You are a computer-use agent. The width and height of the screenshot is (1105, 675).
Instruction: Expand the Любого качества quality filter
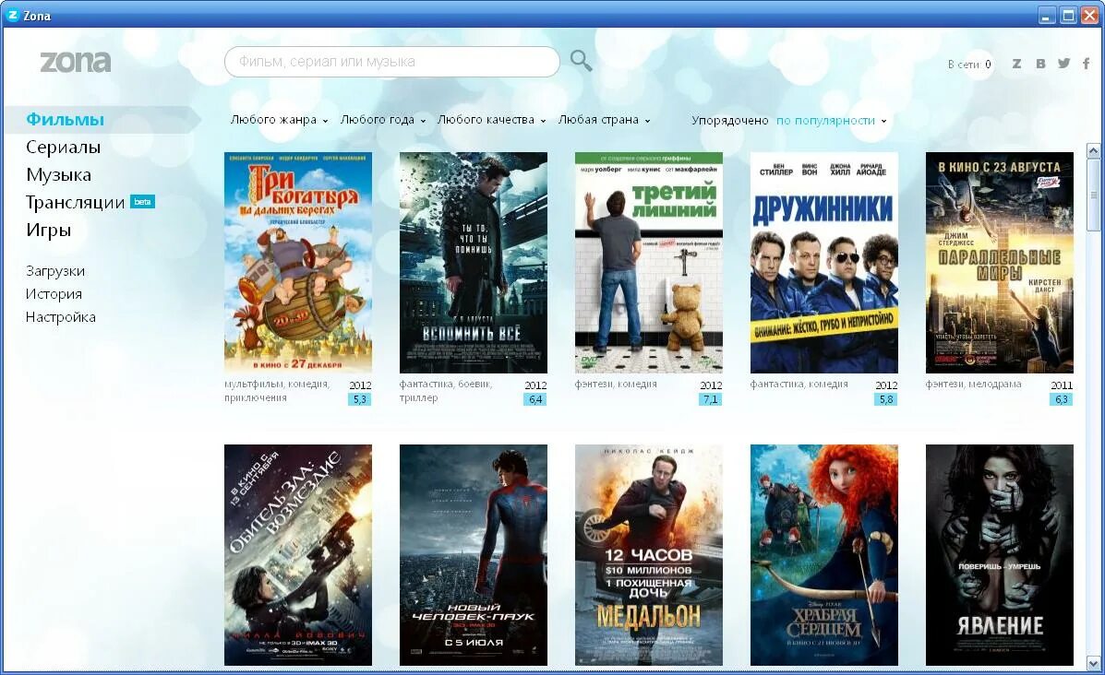click(491, 120)
